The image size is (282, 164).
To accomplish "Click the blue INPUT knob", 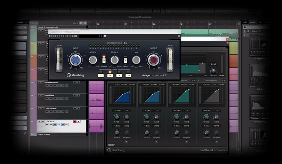I will [x=75, y=60].
